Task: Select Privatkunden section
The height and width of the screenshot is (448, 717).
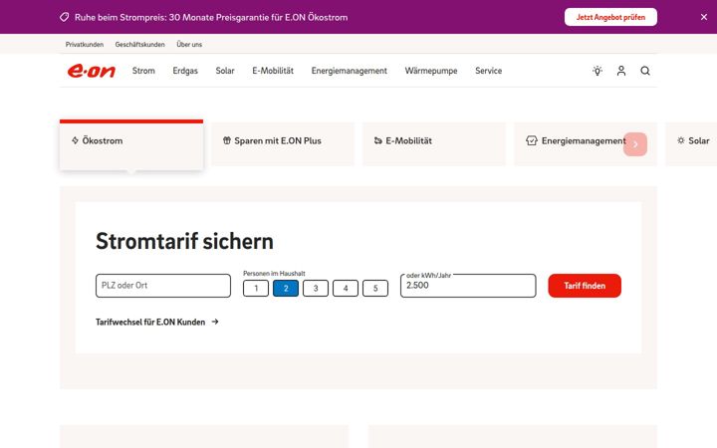Action: point(84,45)
